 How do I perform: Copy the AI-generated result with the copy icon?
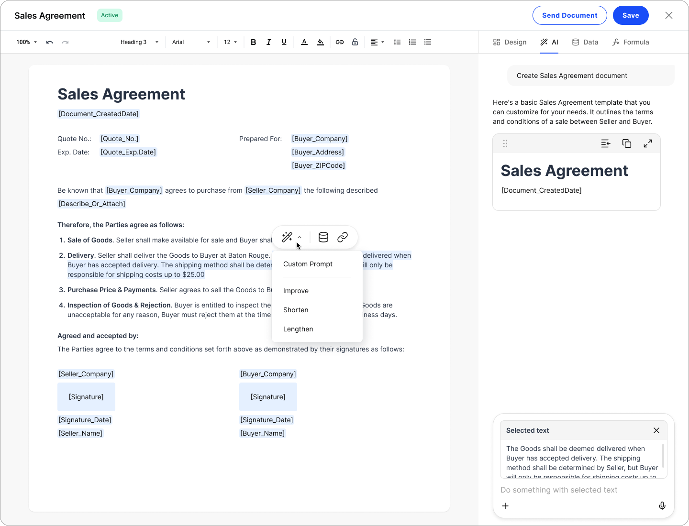[627, 143]
